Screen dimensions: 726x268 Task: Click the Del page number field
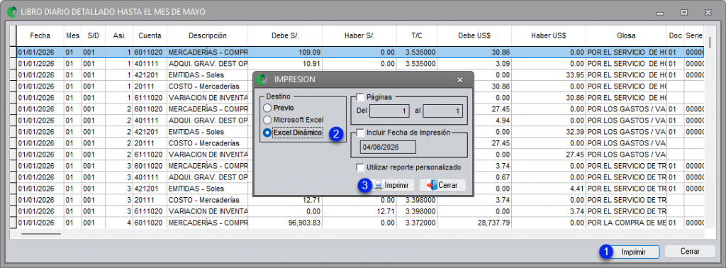point(389,111)
